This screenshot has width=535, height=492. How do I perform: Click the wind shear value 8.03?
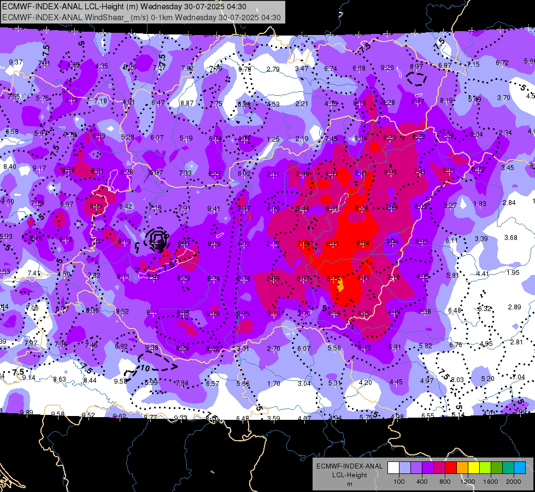[x=457, y=380]
